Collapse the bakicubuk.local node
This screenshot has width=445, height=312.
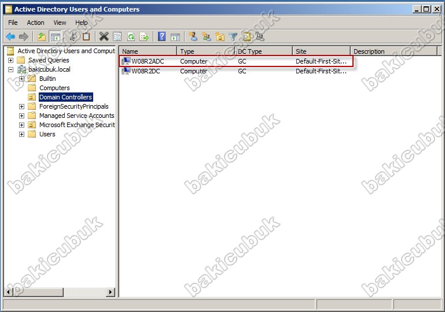[x=10, y=69]
